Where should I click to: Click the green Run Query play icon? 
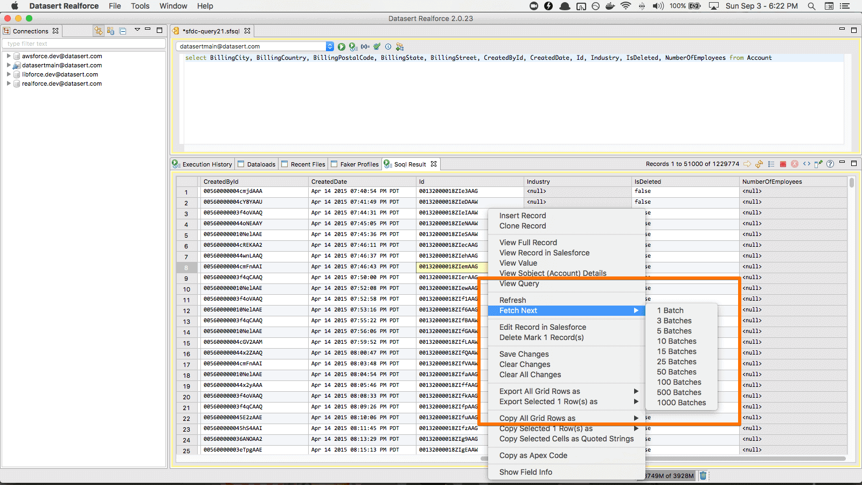[342, 47]
